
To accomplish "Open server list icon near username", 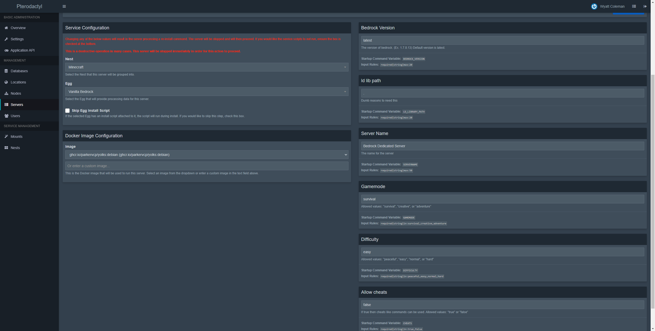I will pyautogui.click(x=634, y=6).
